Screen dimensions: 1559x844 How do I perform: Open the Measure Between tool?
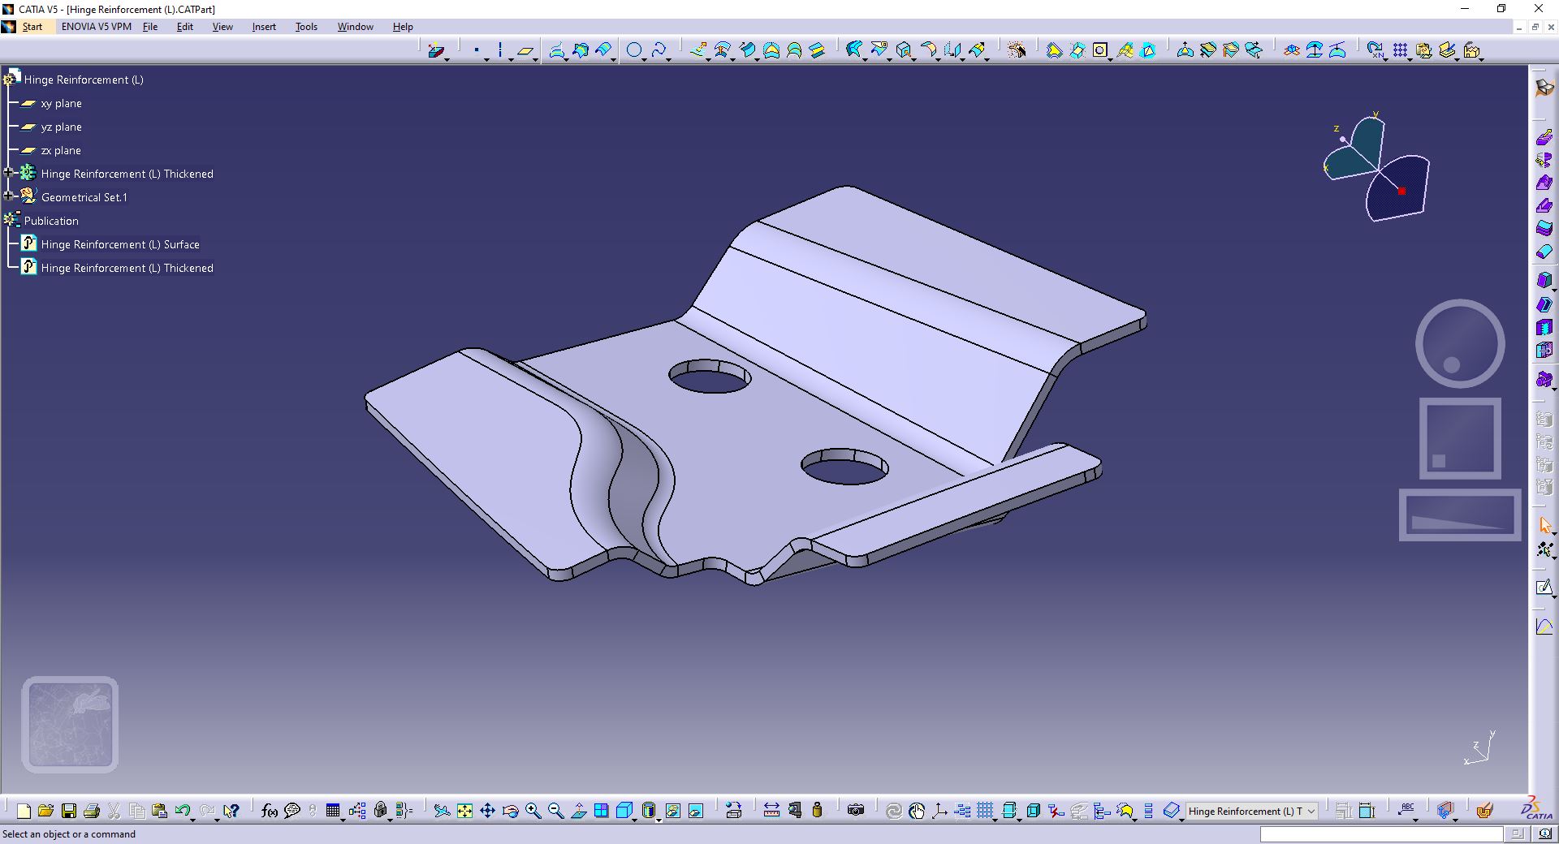pos(771,810)
